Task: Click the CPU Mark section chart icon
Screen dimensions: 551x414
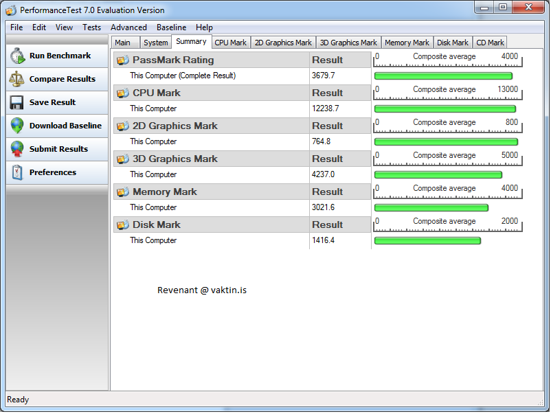Action: pyautogui.click(x=122, y=93)
